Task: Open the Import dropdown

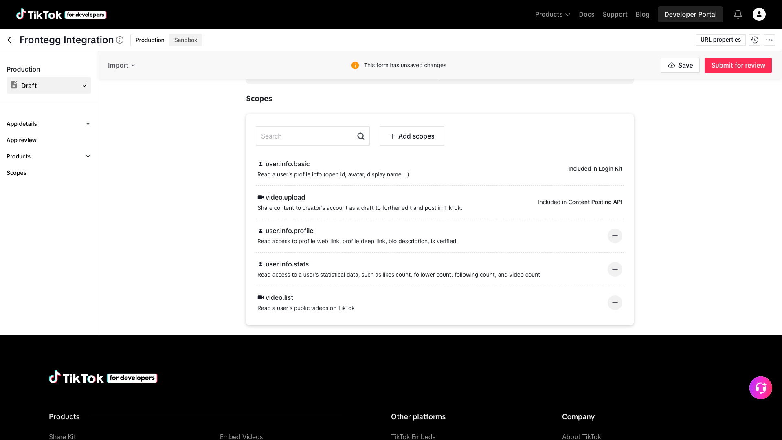Action: point(121,65)
